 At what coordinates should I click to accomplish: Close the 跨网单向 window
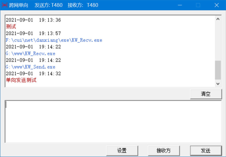pos(217,5)
